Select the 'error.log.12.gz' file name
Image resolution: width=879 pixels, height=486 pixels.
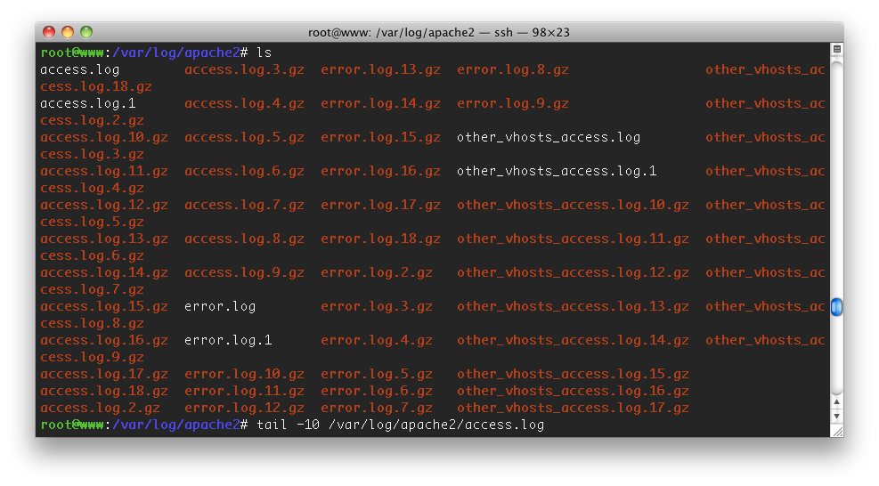pyautogui.click(x=244, y=408)
